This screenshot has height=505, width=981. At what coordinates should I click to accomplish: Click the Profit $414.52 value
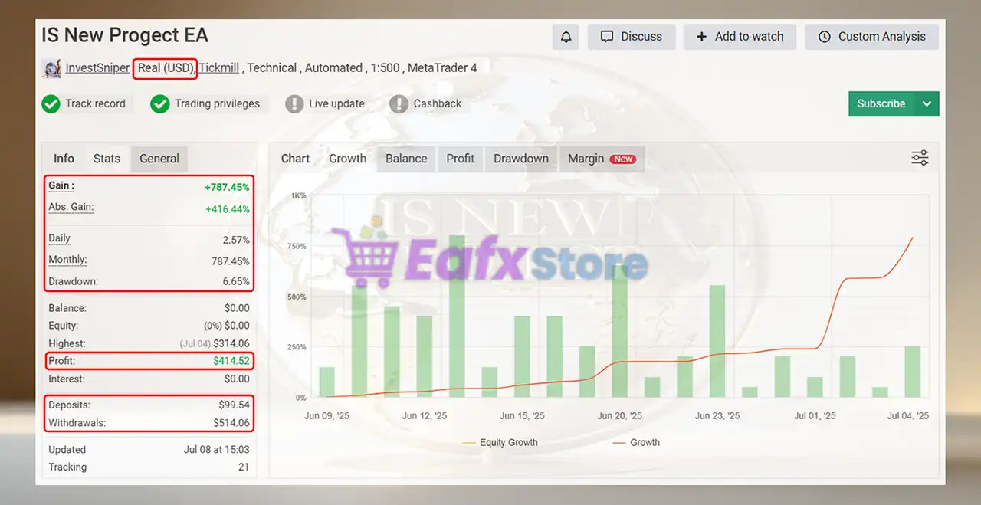[231, 361]
